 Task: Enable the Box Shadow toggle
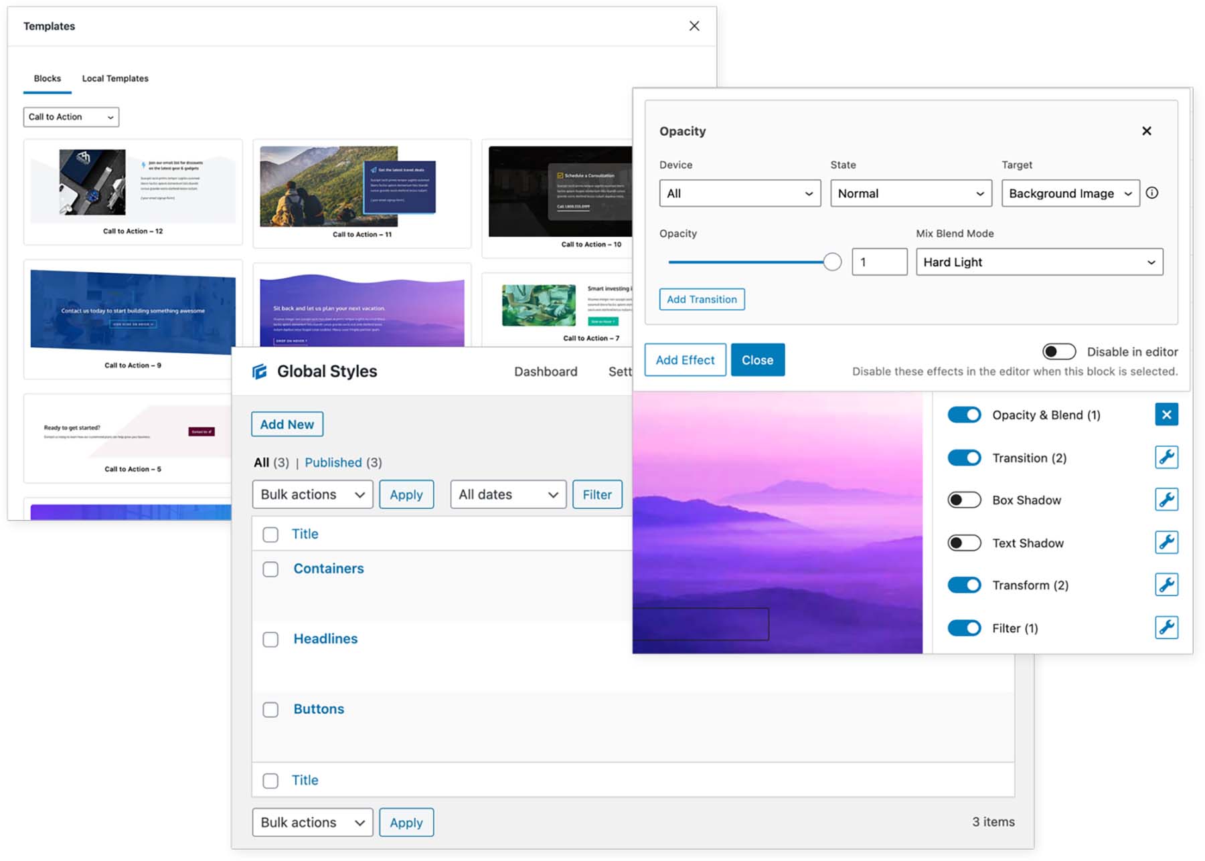(x=964, y=500)
